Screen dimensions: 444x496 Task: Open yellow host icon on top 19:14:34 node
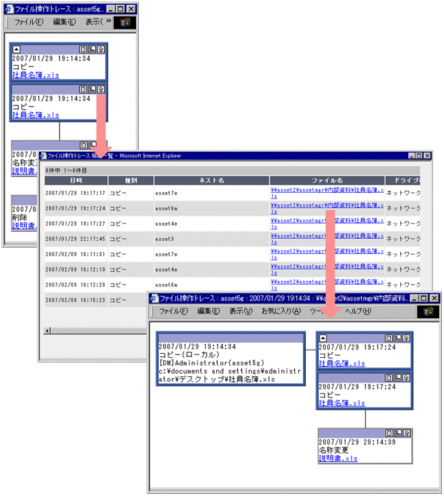click(x=101, y=49)
